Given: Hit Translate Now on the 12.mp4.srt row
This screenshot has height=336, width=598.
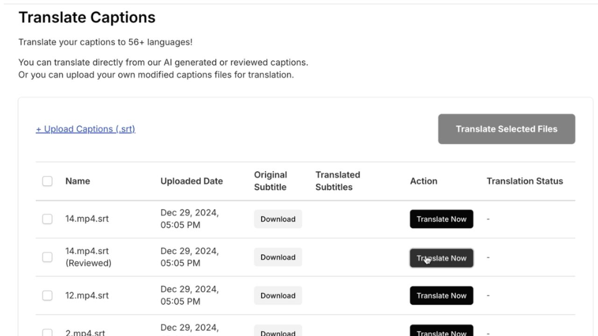Looking at the screenshot, I should coord(441,295).
